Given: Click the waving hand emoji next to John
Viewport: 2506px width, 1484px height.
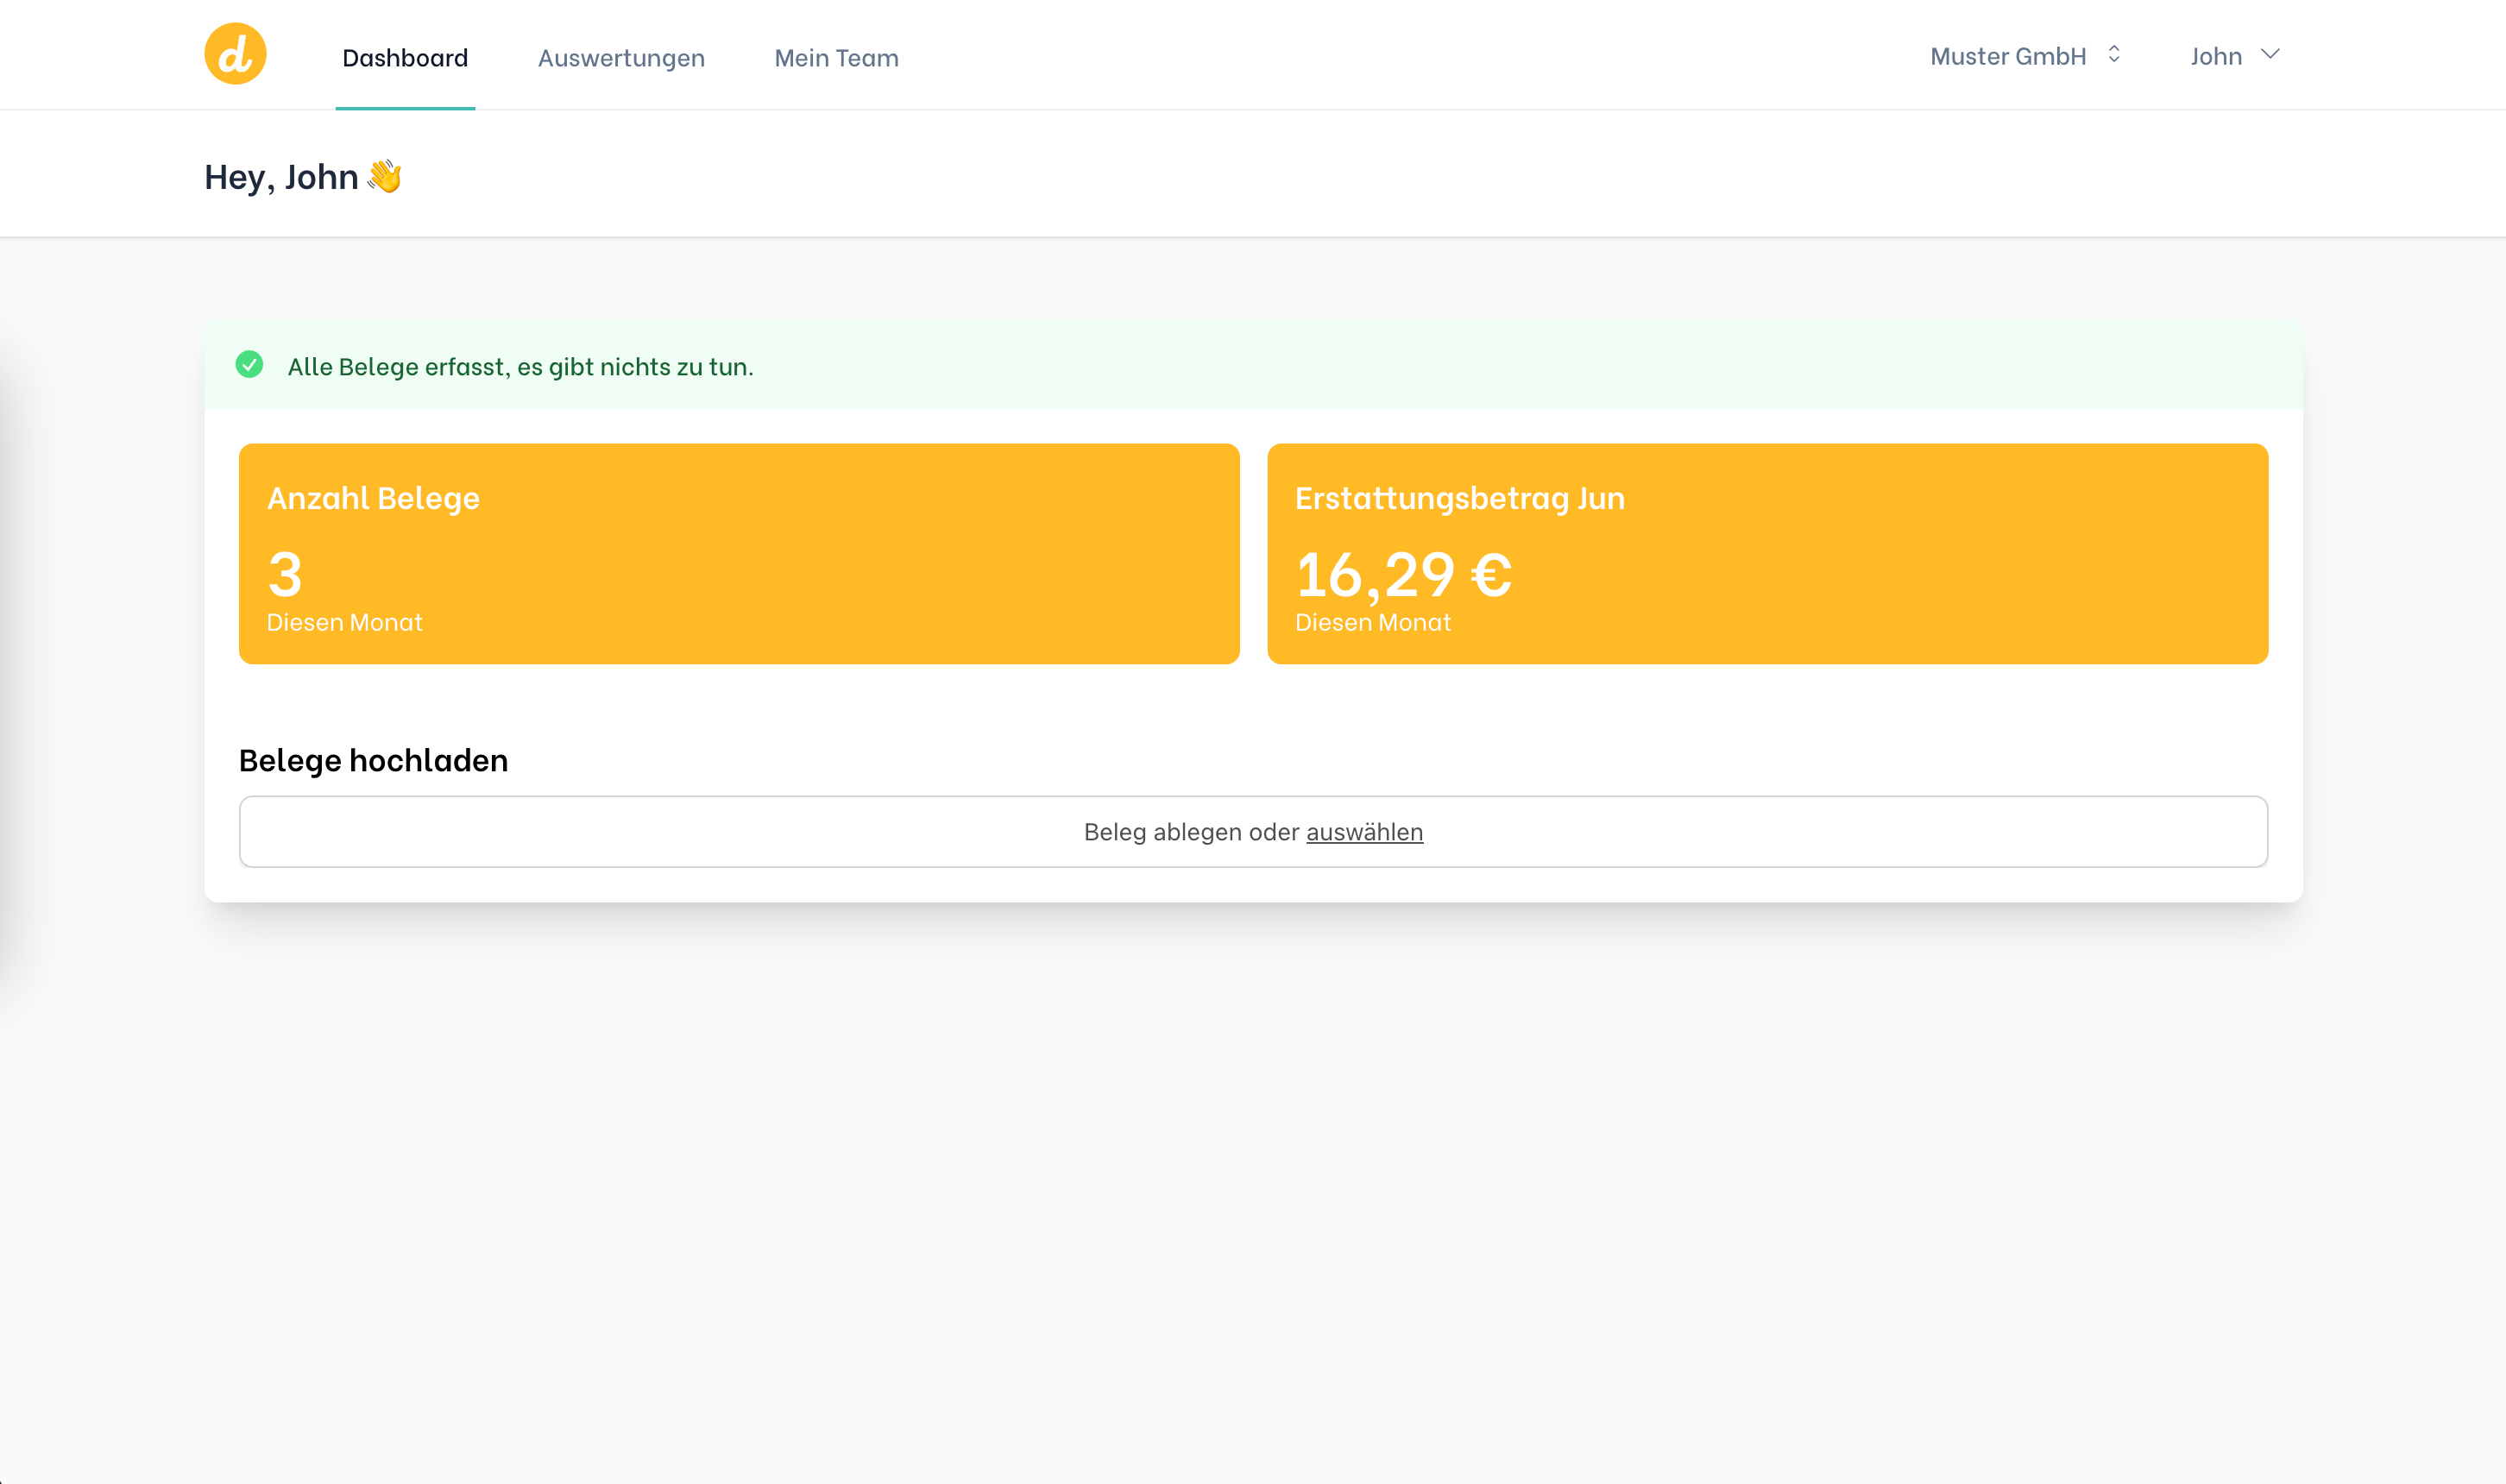Looking at the screenshot, I should (384, 176).
